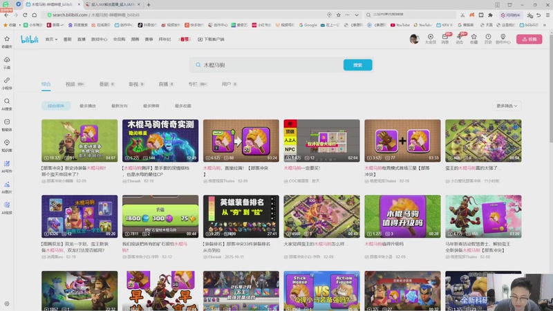The width and height of the screenshot is (553, 311).
Task: Open the Google bookmark in bookmarks bar
Action: pos(308,25)
